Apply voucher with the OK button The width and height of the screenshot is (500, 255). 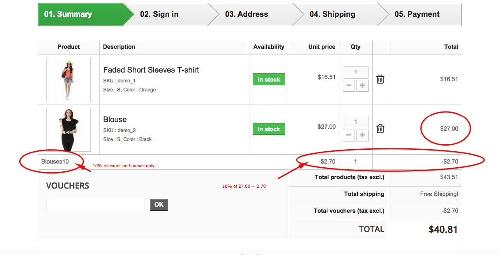(159, 205)
